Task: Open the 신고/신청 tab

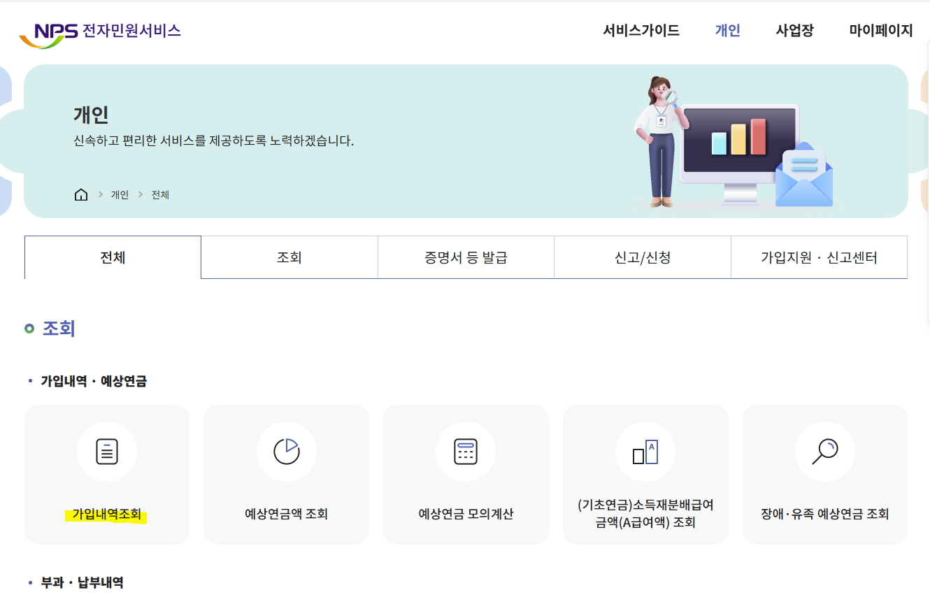Action: tap(642, 257)
